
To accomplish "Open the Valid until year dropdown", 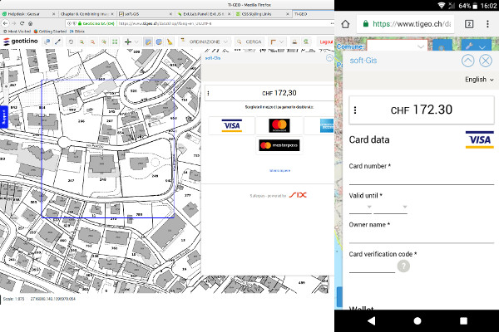I will (391, 208).
